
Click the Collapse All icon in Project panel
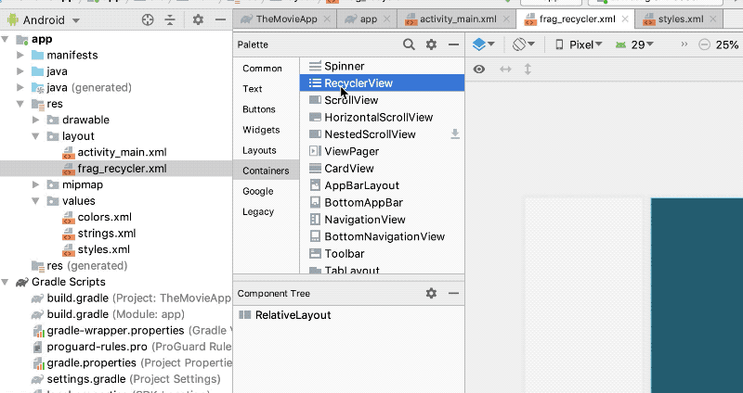point(170,19)
